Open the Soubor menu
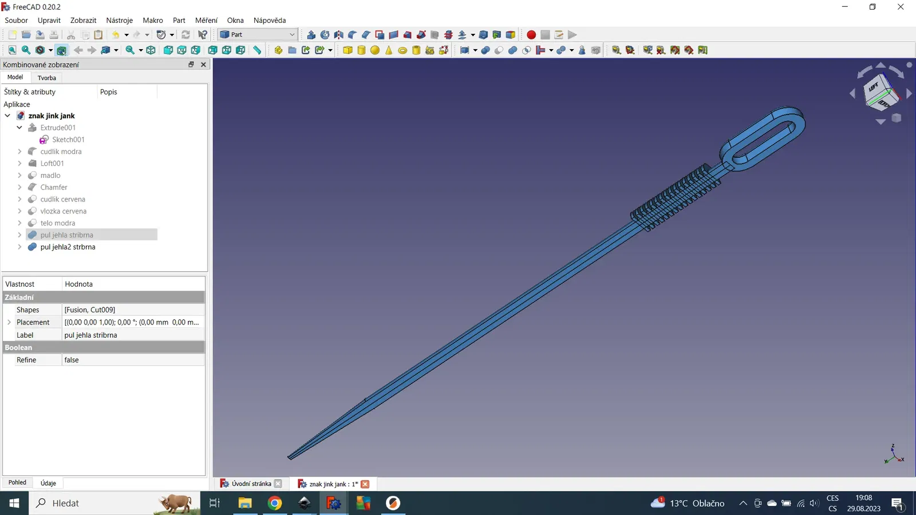Screen dimensions: 916x515 (16, 20)
